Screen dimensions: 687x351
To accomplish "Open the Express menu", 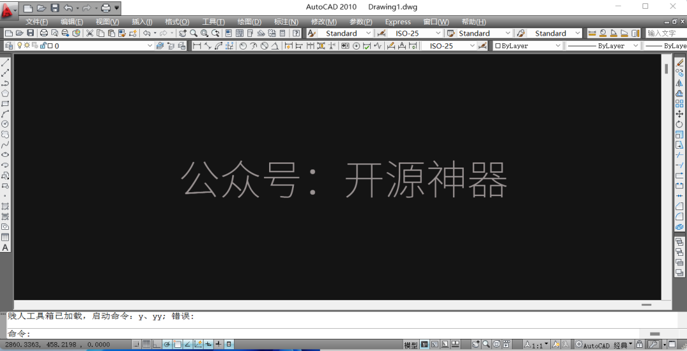I will click(398, 22).
